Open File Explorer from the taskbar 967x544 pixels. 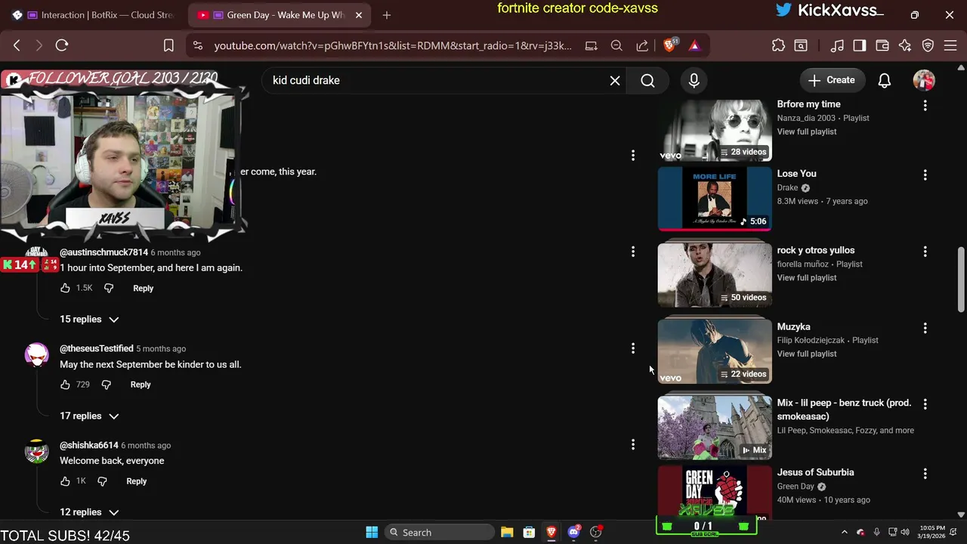click(507, 533)
